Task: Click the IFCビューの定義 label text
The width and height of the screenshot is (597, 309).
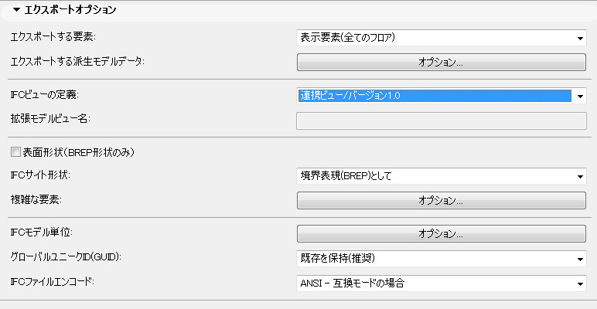Action: (x=45, y=95)
